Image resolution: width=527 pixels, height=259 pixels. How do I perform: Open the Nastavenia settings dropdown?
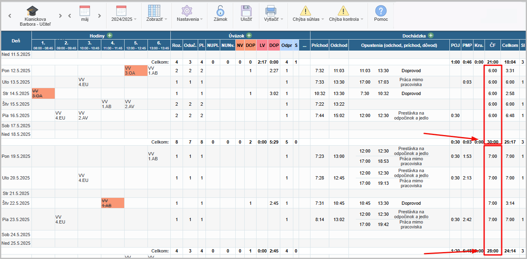click(x=190, y=19)
